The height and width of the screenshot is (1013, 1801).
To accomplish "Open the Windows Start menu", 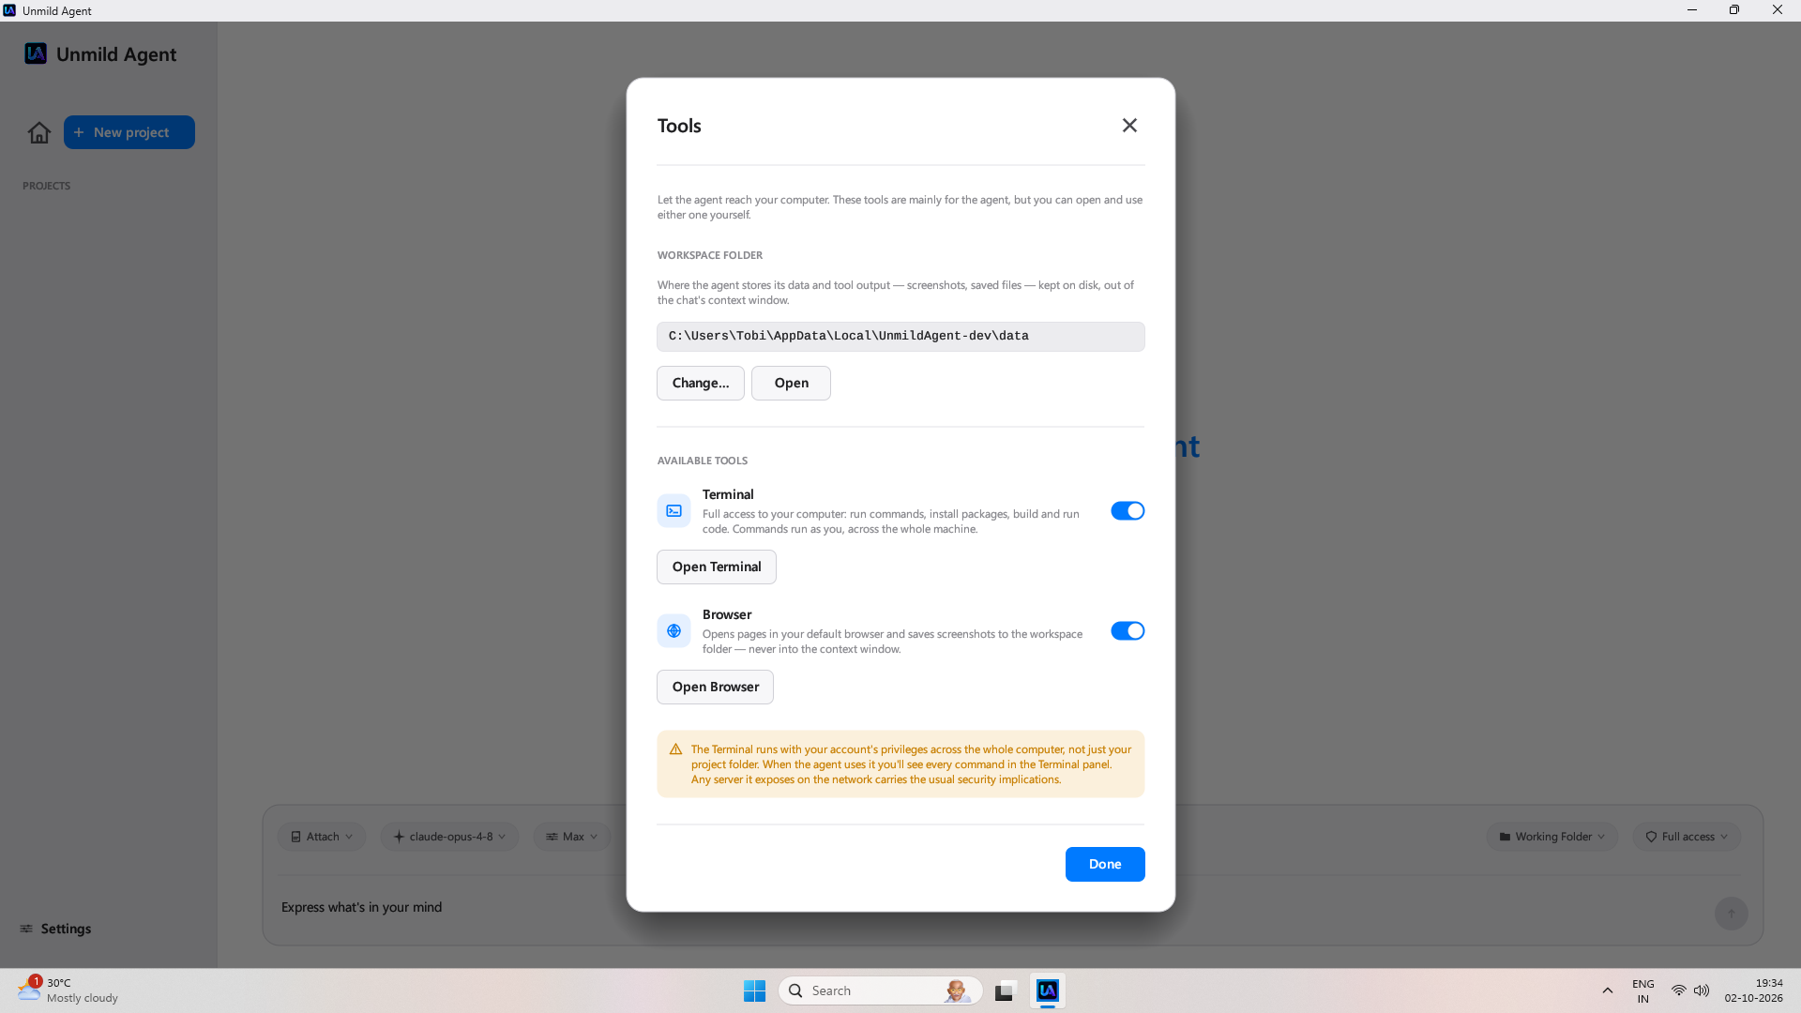I will click(754, 990).
